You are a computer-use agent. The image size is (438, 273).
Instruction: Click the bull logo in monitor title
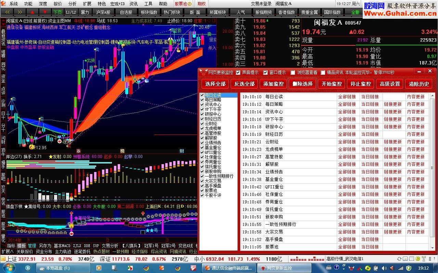(204, 72)
